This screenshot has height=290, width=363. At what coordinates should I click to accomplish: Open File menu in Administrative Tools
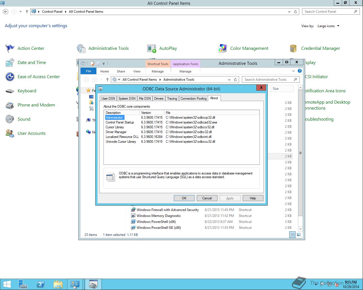coord(88,71)
